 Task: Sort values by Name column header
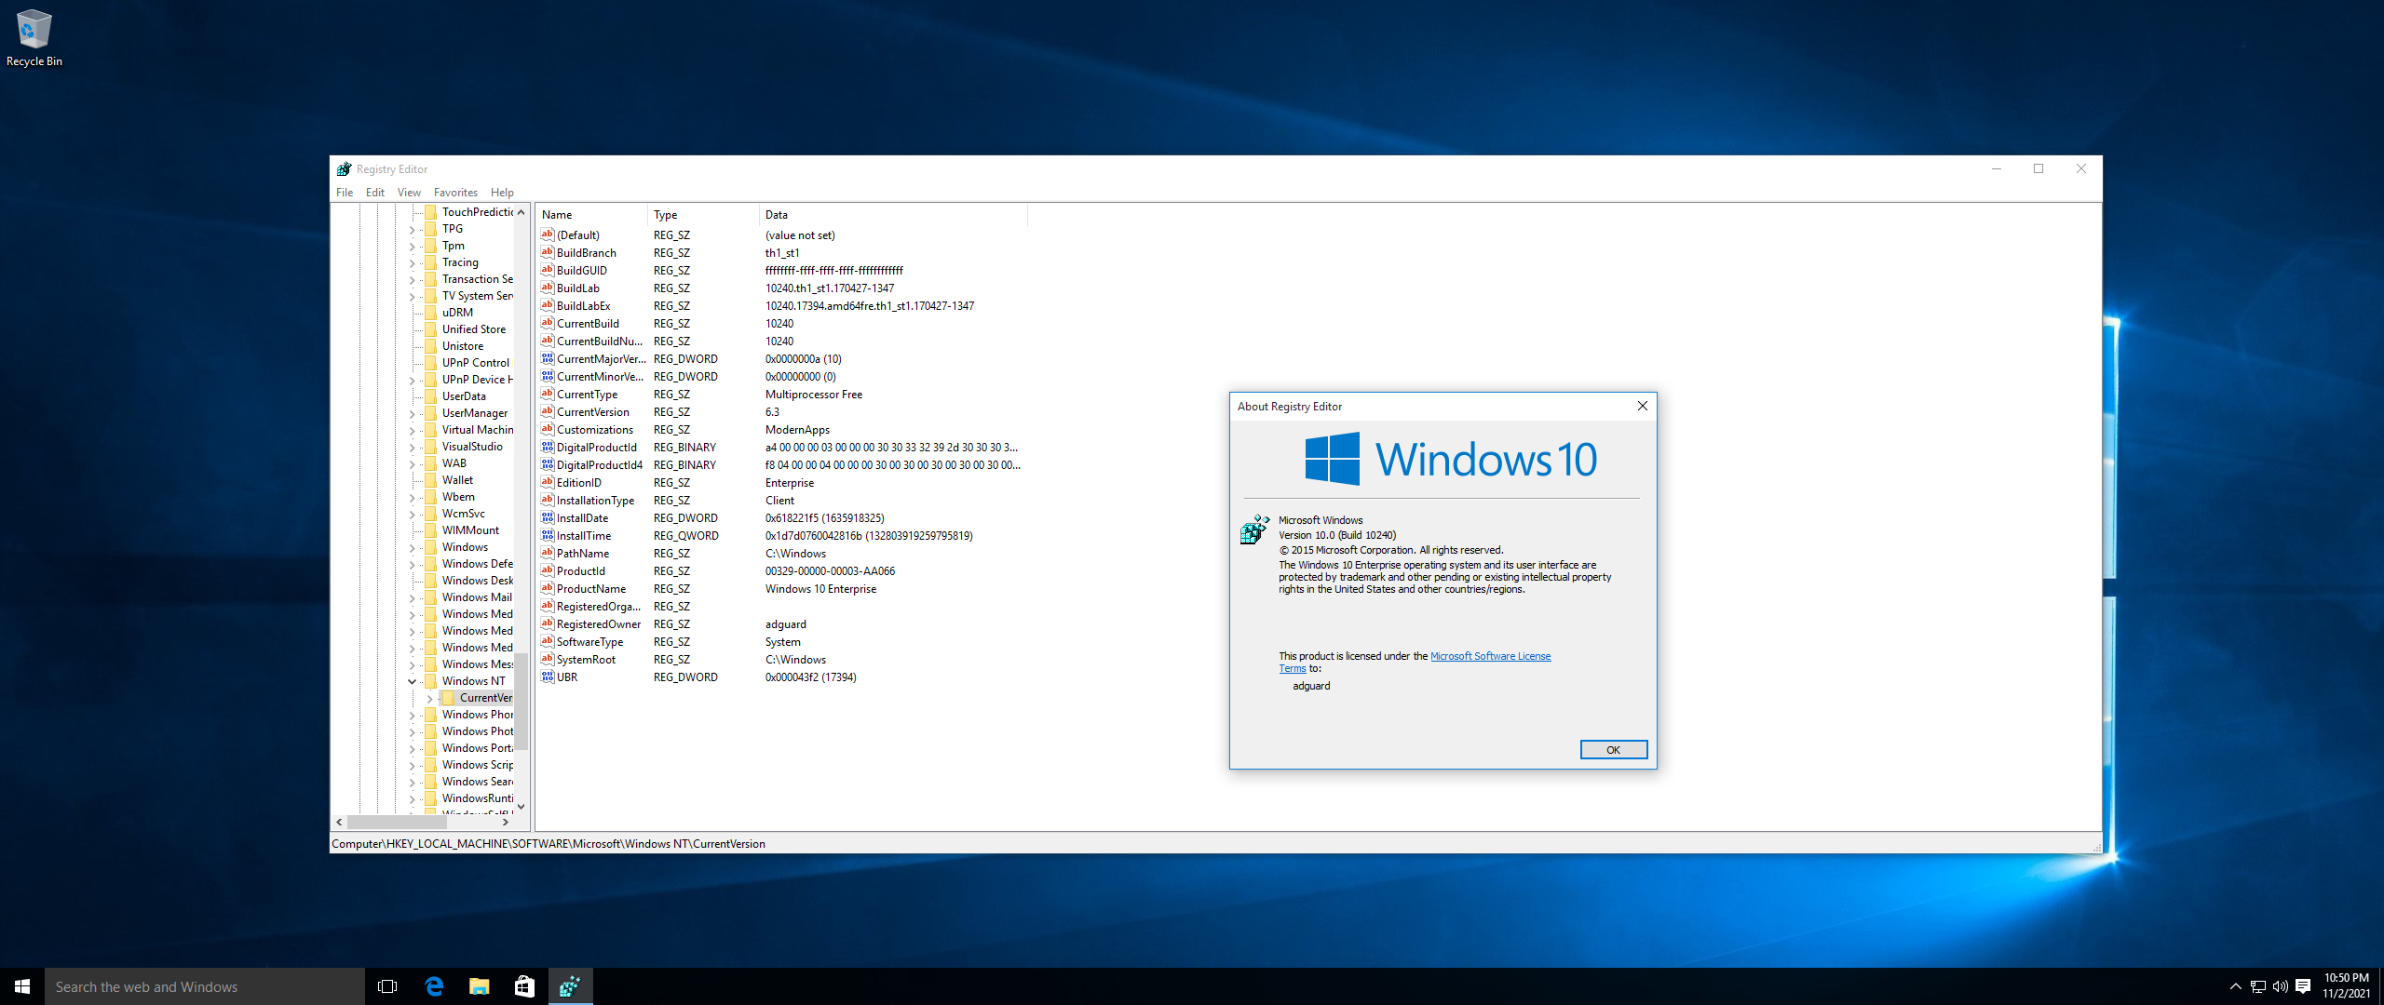pos(591,215)
